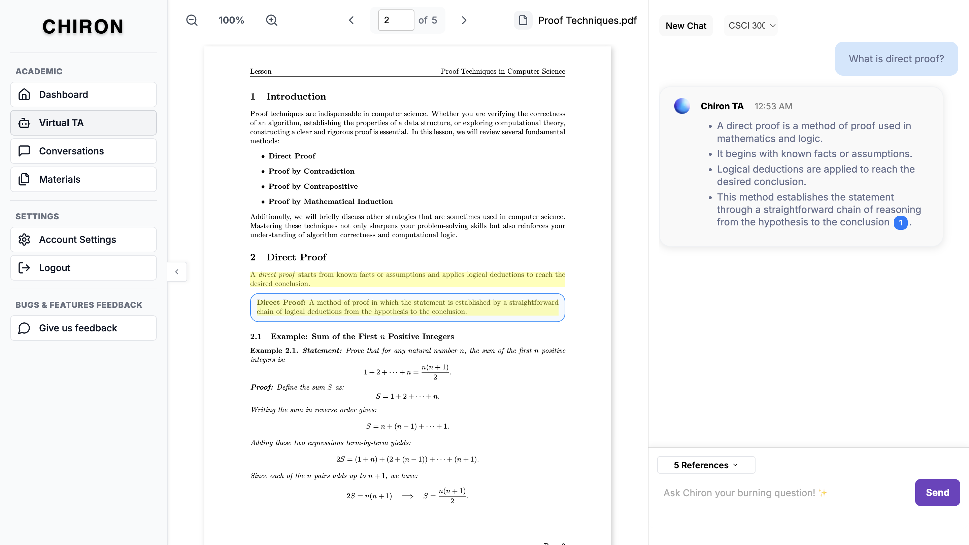Click the Virtual TA robot icon
Image resolution: width=969 pixels, height=545 pixels.
pyautogui.click(x=24, y=123)
